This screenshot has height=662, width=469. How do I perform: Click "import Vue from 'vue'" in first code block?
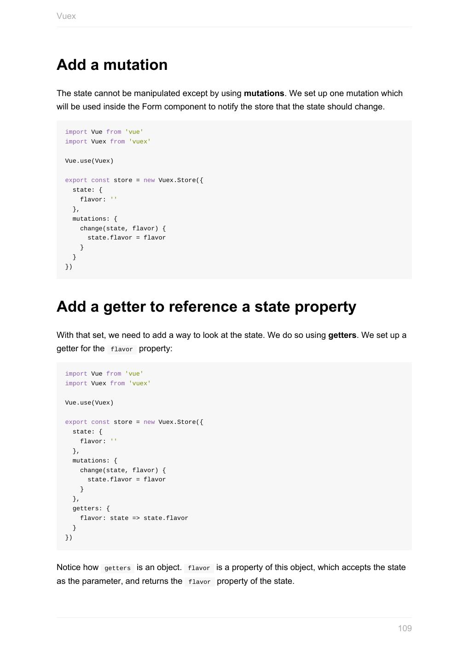pyautogui.click(x=104, y=132)
